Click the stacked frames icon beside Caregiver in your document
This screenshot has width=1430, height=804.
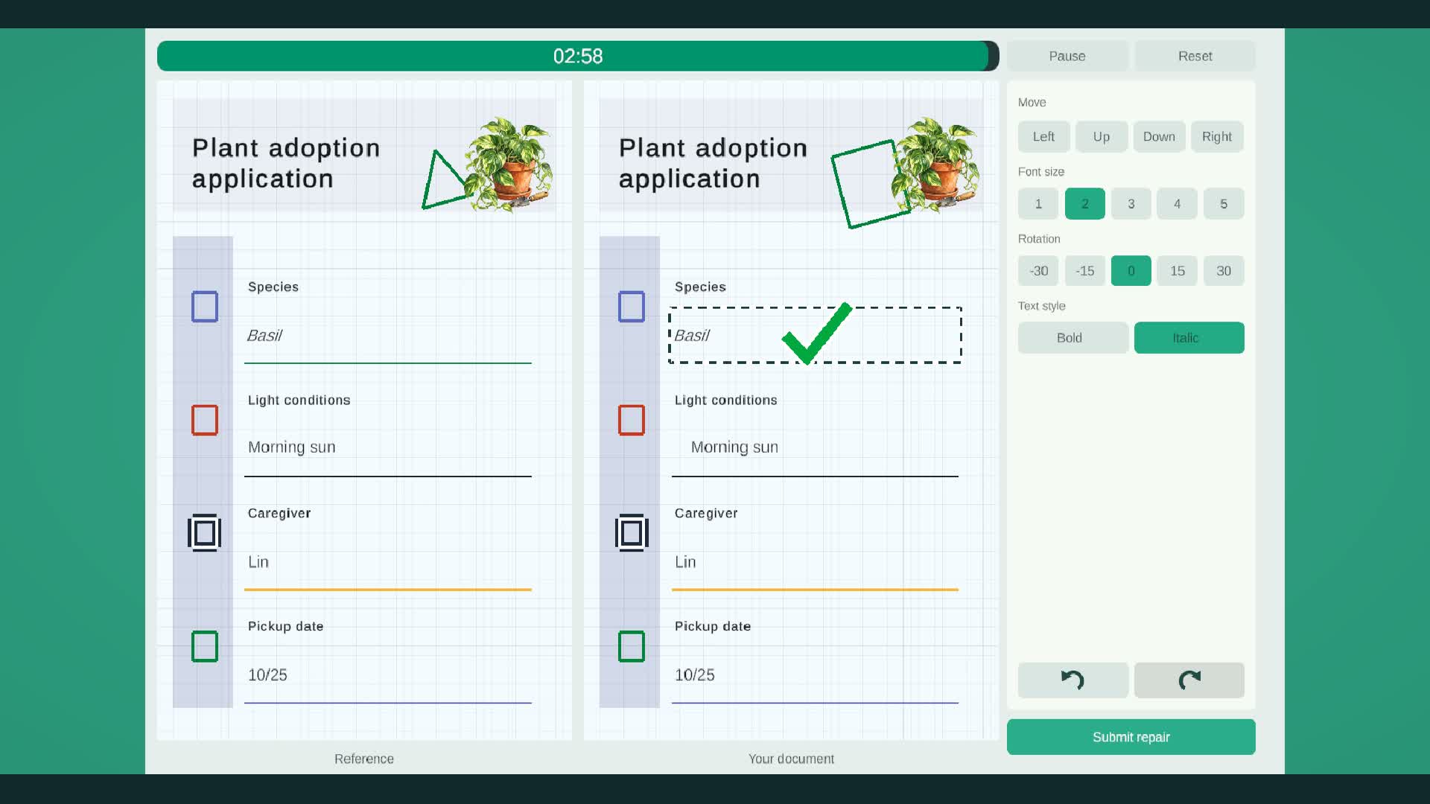pos(632,532)
